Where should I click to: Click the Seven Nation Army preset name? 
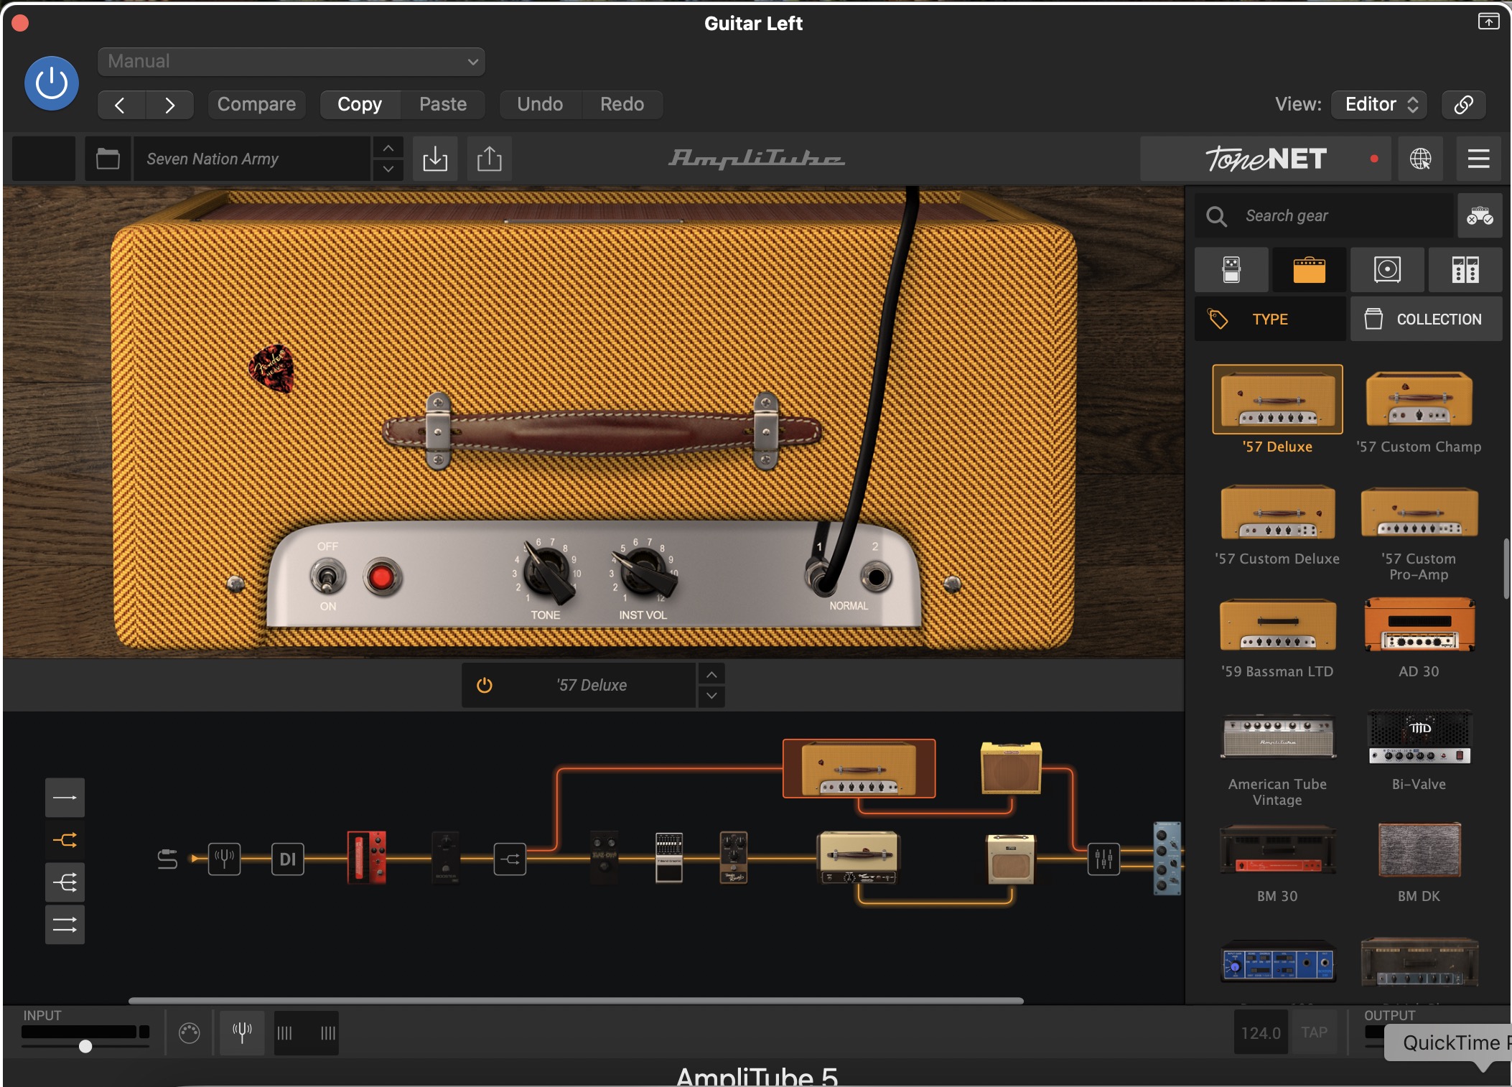pos(251,159)
